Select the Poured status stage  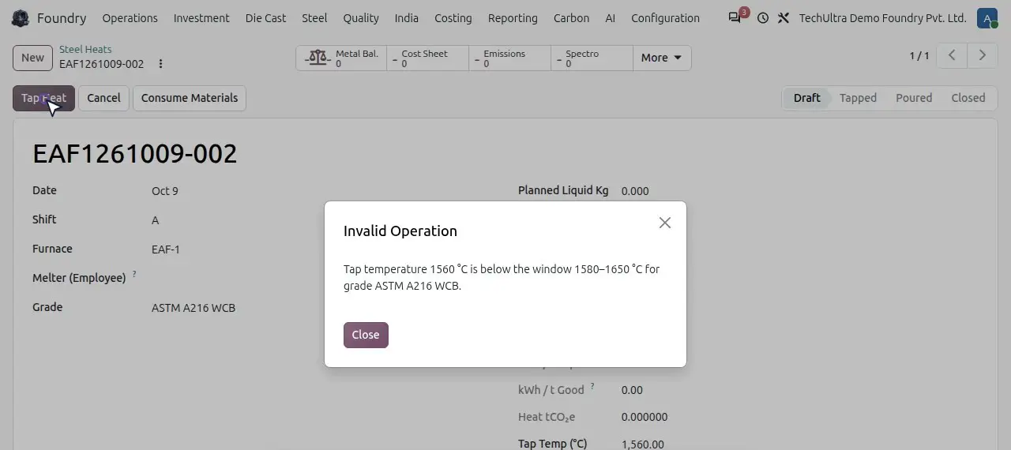[x=914, y=98]
